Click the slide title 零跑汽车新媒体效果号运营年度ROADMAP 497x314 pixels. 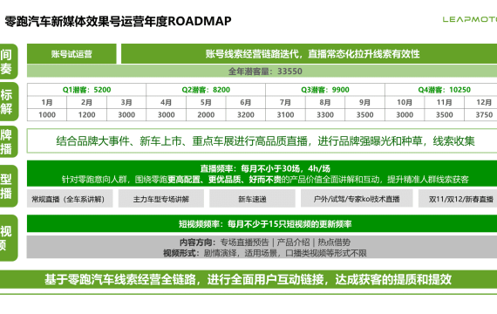tap(118, 21)
